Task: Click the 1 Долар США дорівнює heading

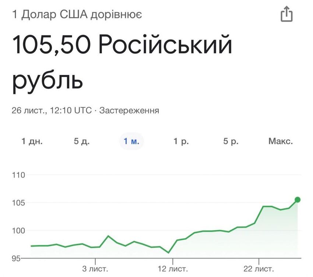Action: pyautogui.click(x=77, y=15)
